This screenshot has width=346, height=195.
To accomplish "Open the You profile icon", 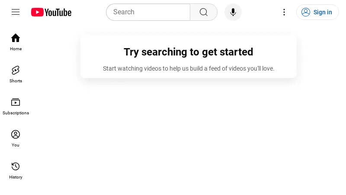I will (x=16, y=134).
